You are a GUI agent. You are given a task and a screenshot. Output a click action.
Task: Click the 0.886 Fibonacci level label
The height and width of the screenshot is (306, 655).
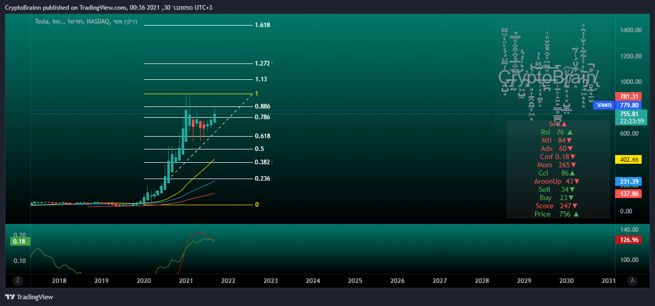(x=262, y=106)
